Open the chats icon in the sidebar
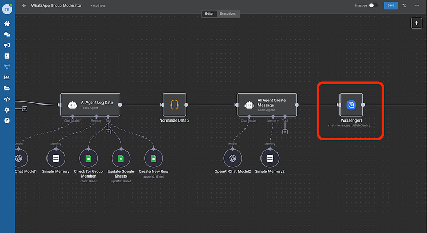The width and height of the screenshot is (427, 233). coord(7,35)
